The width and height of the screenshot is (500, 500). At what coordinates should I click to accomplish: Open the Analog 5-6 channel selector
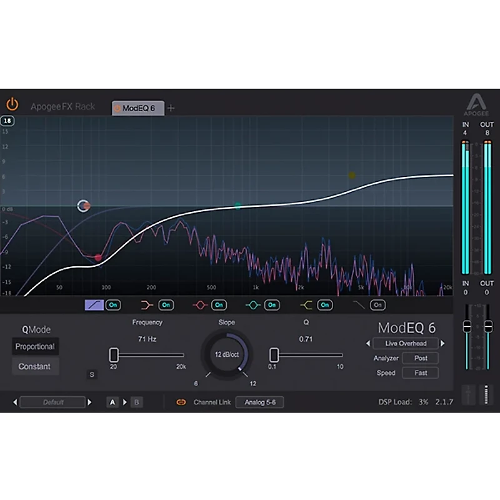pos(260,402)
